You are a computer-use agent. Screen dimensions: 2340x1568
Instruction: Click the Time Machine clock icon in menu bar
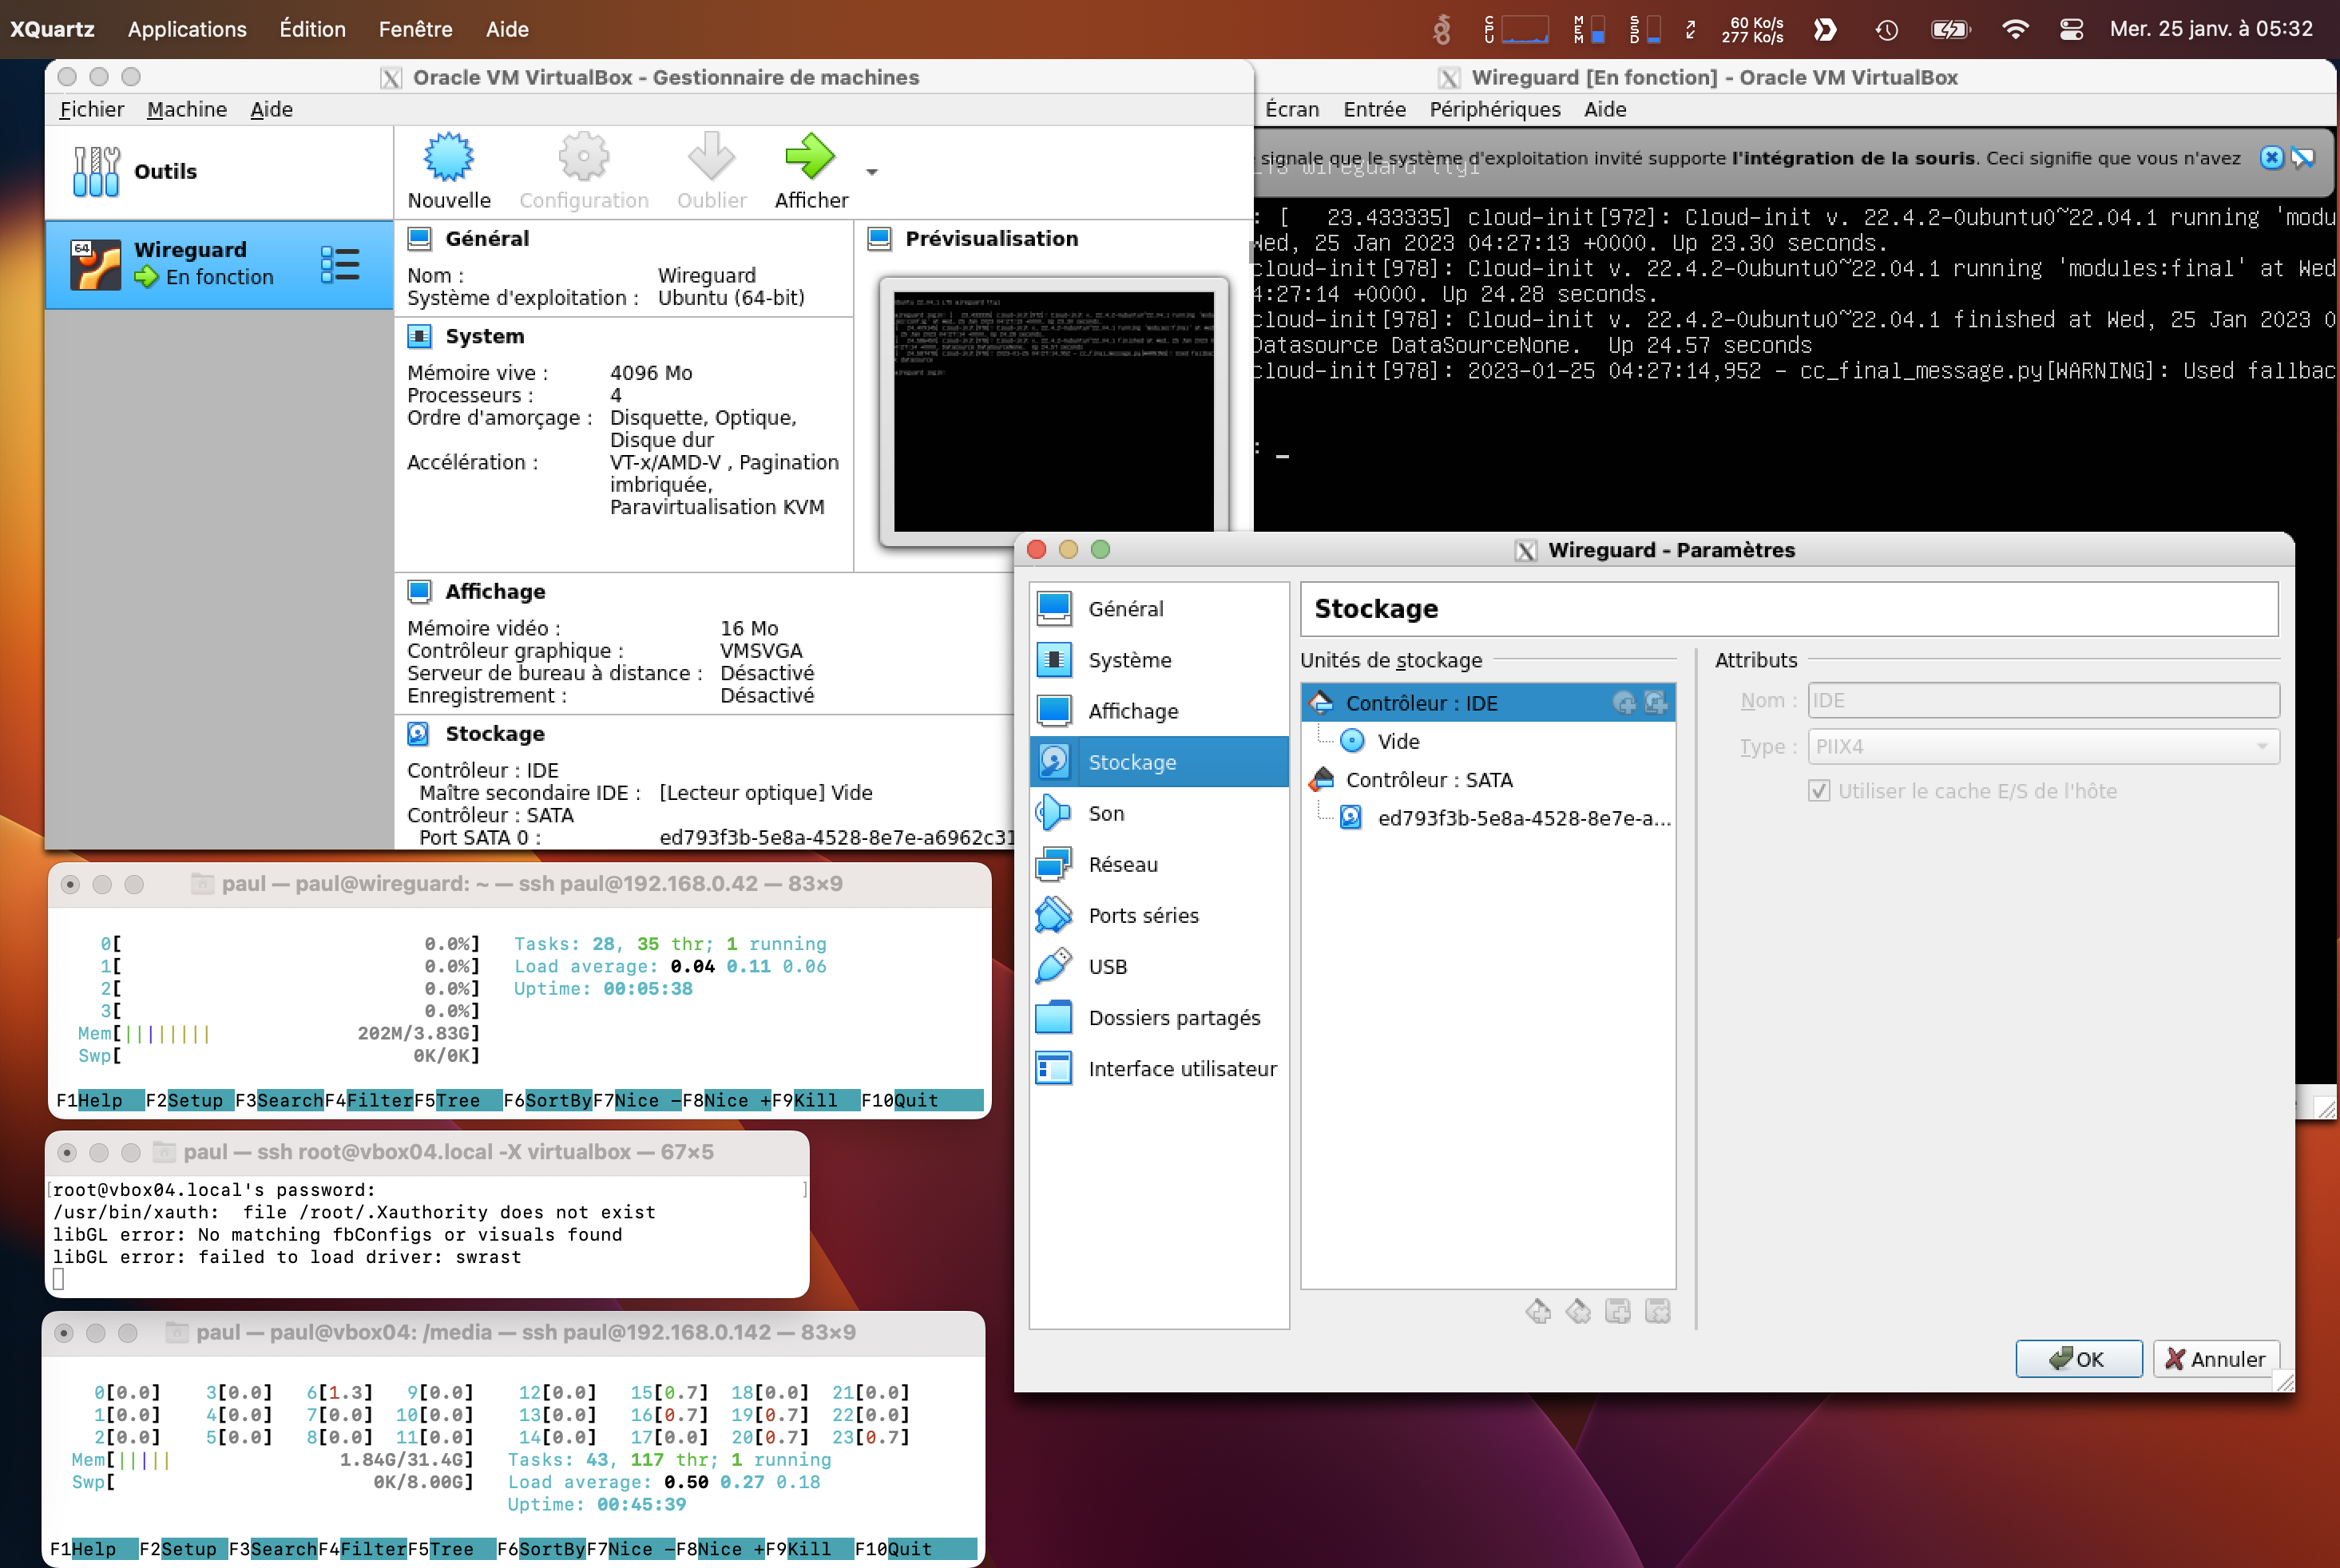click(x=1887, y=29)
